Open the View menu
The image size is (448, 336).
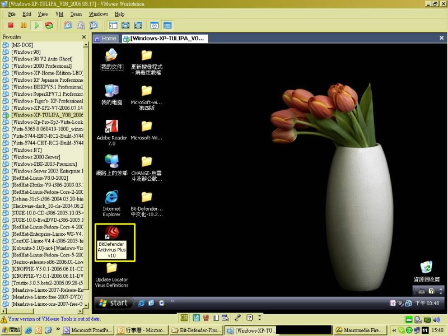pos(43,14)
